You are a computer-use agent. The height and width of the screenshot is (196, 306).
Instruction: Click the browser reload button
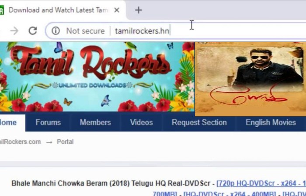tap(33, 31)
